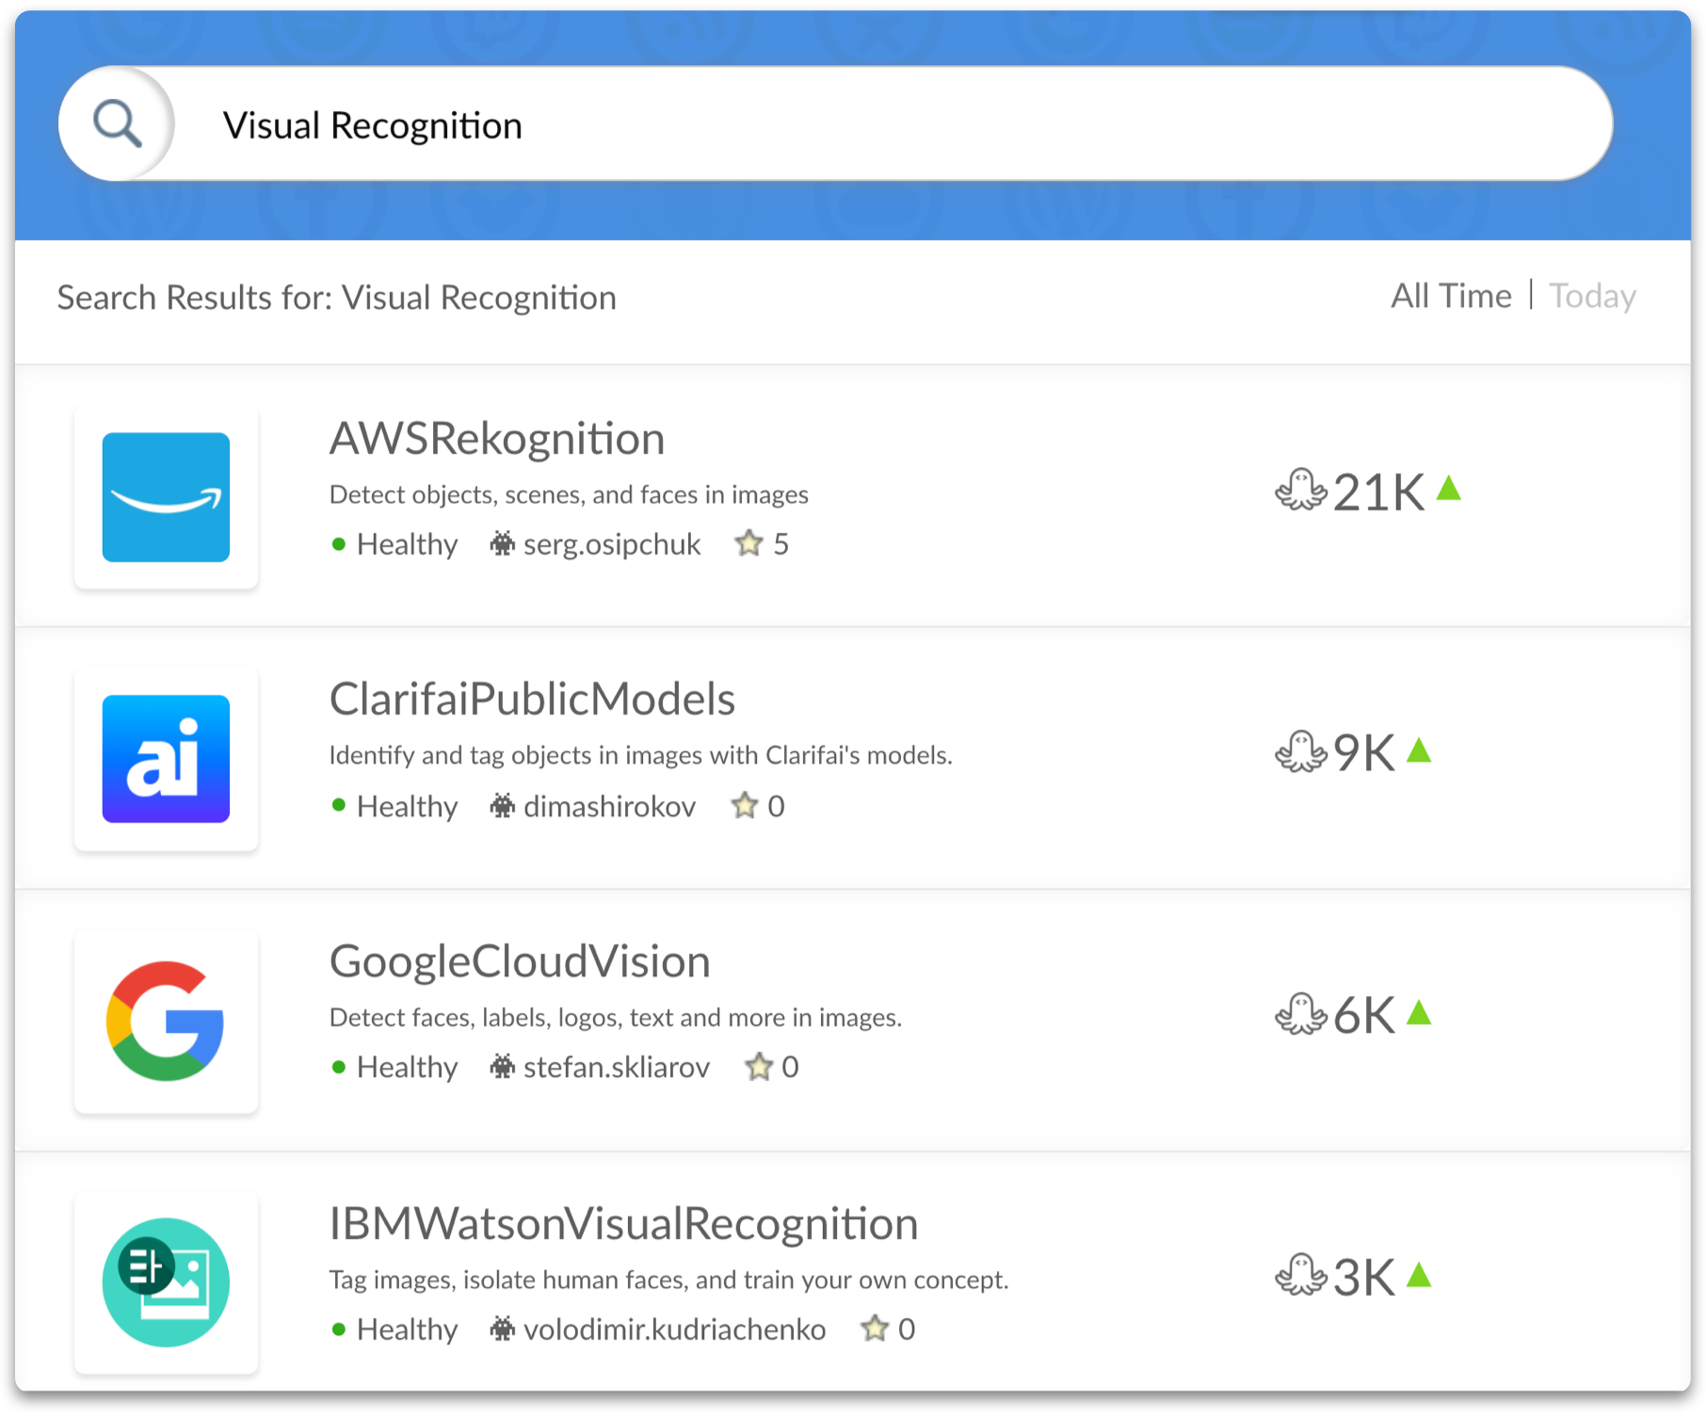Screen dimensions: 1706x1416
Task: Select the All Time filter
Action: 1451,296
